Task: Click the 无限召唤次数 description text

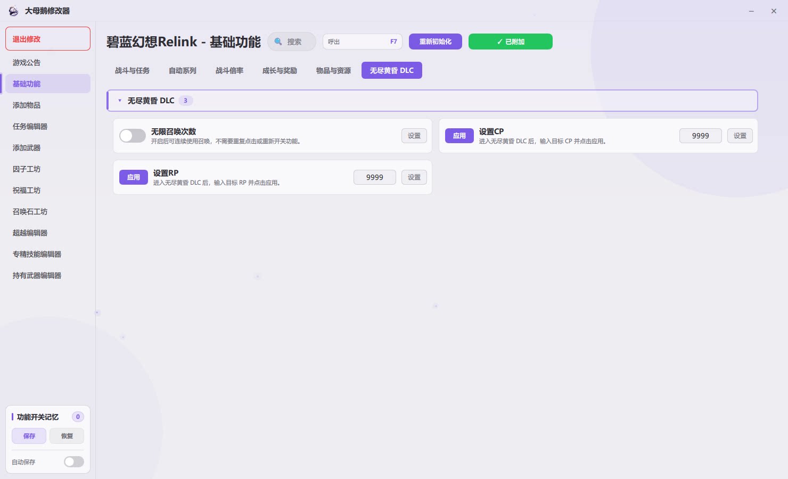Action: (226, 141)
